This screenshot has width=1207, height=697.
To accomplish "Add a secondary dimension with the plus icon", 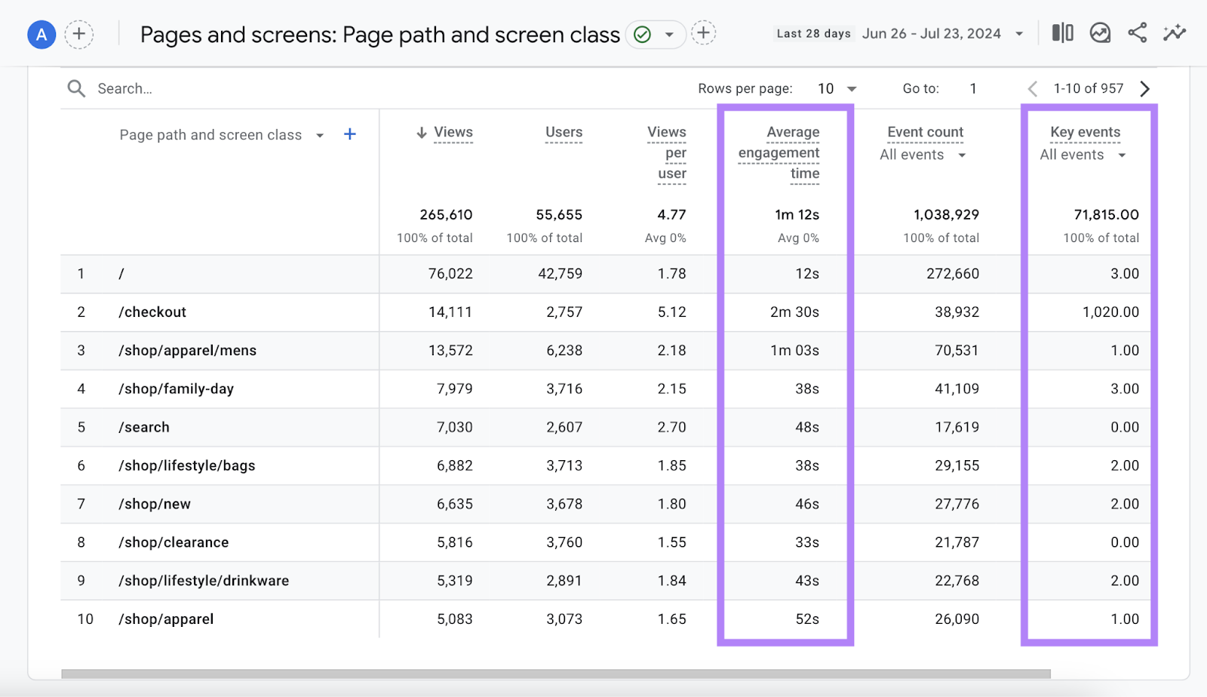I will pyautogui.click(x=349, y=134).
